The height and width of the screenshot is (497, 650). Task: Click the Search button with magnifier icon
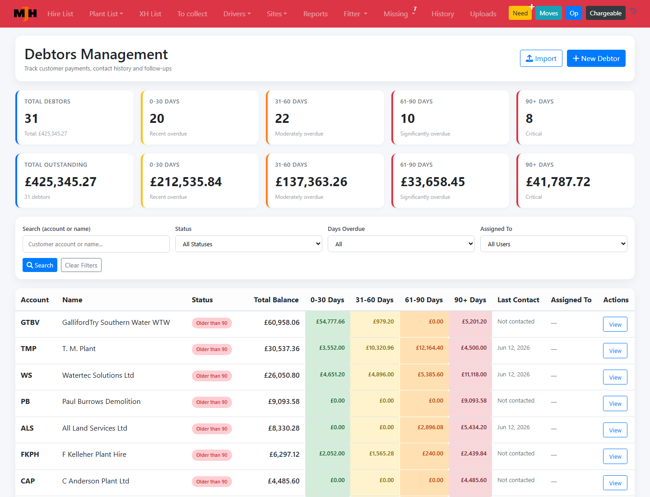pos(40,265)
